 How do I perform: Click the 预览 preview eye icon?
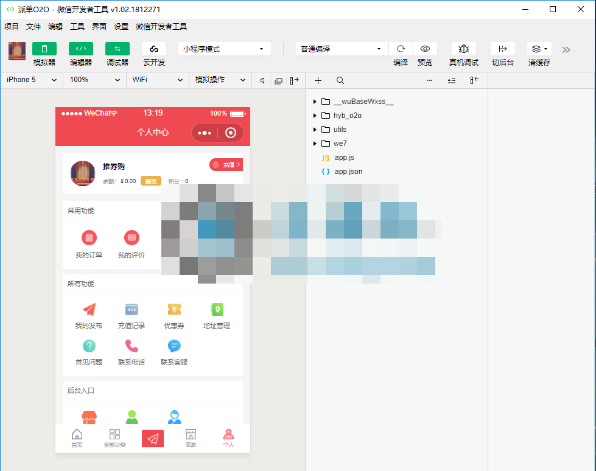(x=425, y=49)
